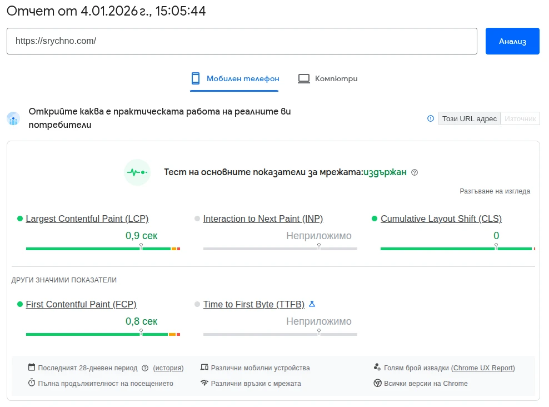
Task: Open help icon next to издържан
Action: (415, 172)
